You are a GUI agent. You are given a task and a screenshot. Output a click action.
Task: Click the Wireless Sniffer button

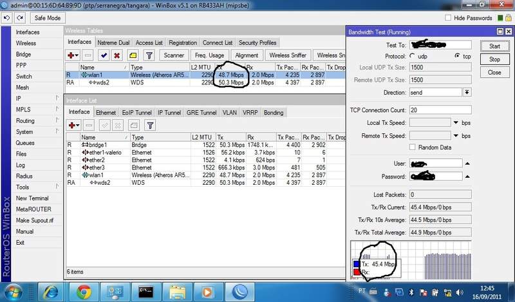[x=288, y=55]
